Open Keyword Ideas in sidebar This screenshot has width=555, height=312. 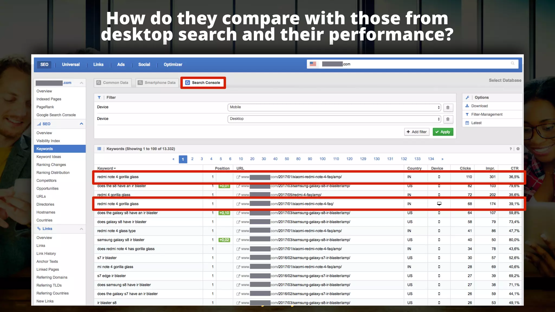click(49, 157)
